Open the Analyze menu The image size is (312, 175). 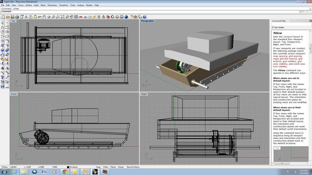(x=81, y=5)
